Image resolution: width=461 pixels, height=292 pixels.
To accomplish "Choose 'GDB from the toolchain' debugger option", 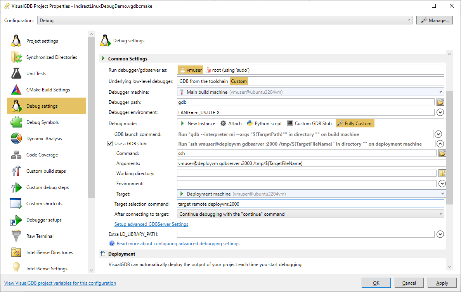I will point(203,81).
